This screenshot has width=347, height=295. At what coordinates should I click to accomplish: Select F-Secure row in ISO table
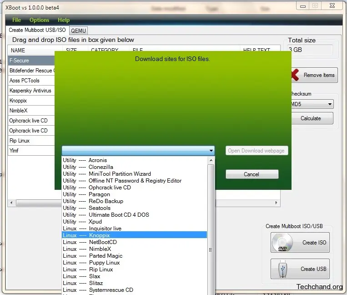(31, 61)
